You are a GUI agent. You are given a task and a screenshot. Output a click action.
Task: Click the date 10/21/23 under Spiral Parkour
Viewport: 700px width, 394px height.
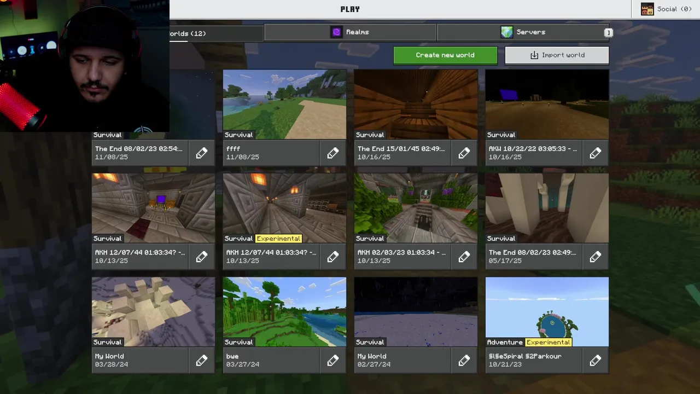[505, 364]
